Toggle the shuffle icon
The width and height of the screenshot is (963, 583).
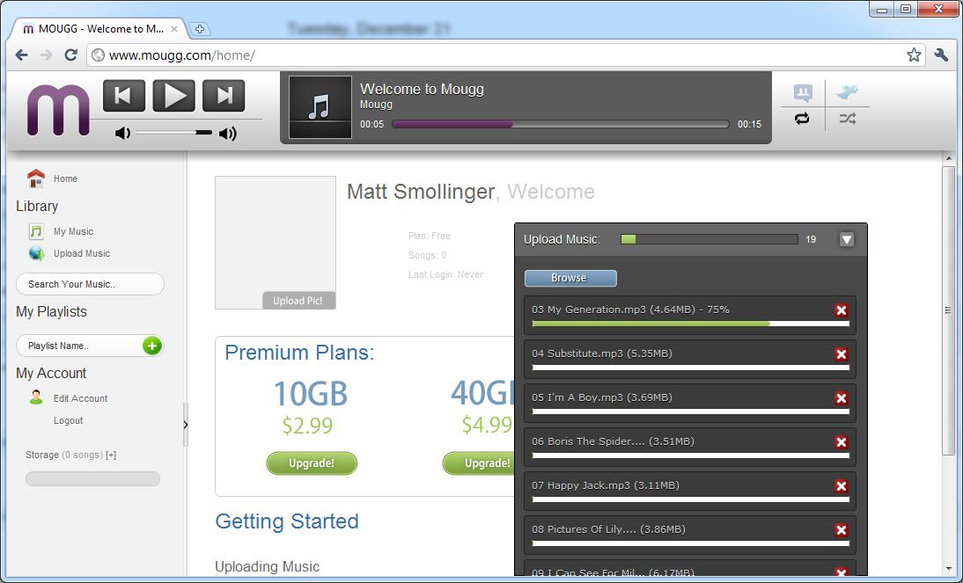[x=848, y=119]
